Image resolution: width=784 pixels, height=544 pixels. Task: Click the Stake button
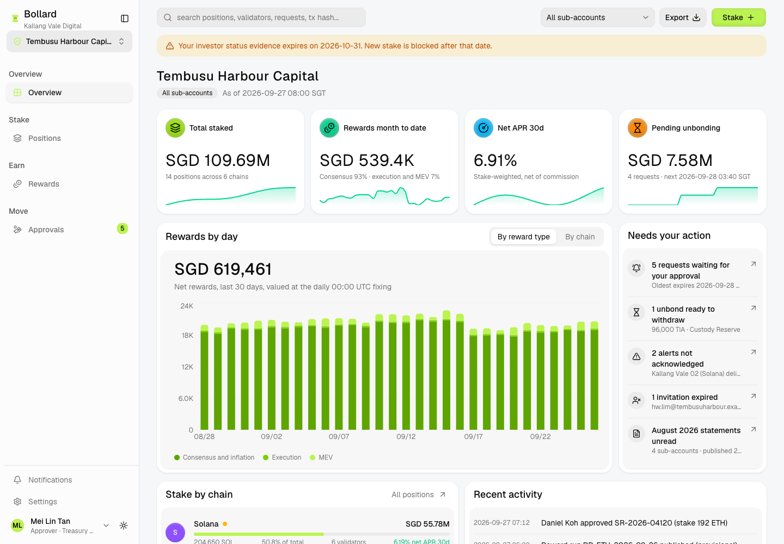[739, 17]
